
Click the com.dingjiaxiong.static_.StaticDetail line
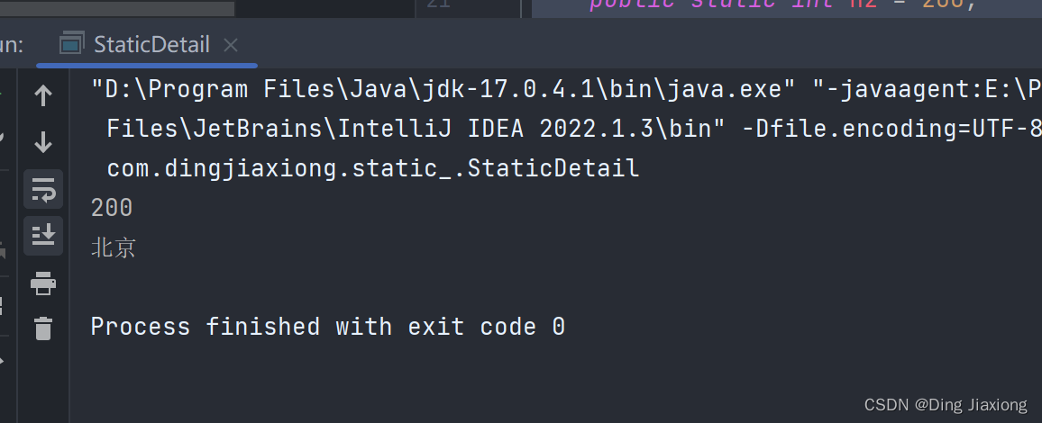[372, 168]
